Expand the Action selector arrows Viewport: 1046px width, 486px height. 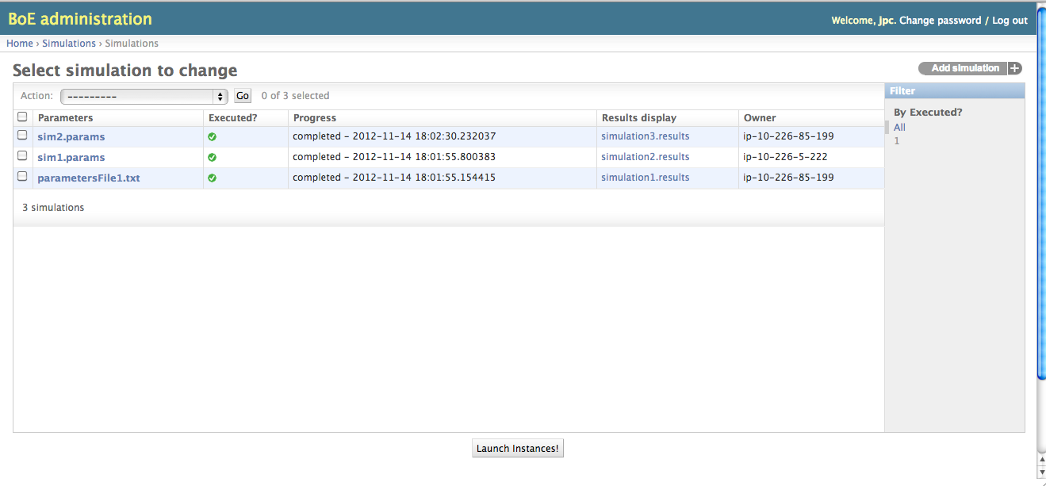[220, 95]
